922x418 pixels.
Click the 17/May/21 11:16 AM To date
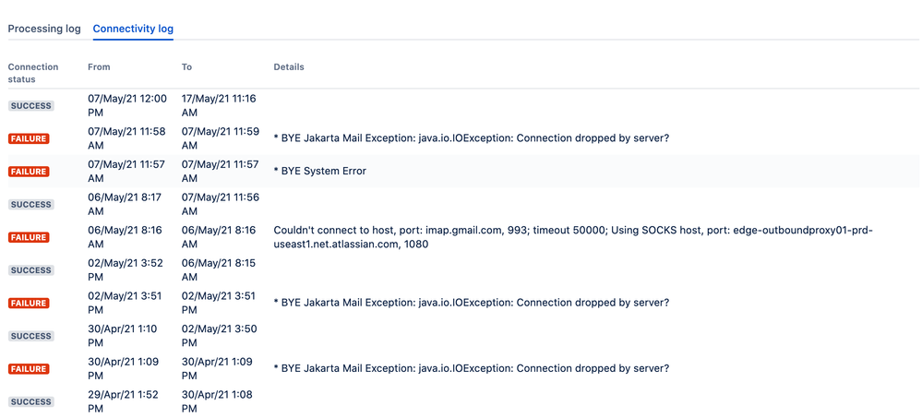[x=219, y=105]
